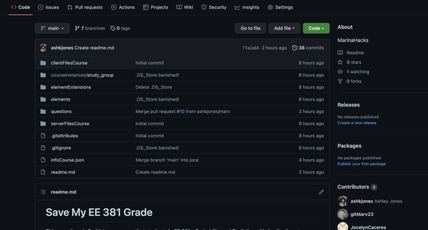Click ashkjones avatar in commit header
Image resolution: width=428 pixels, height=230 pixels.
click(x=43, y=48)
